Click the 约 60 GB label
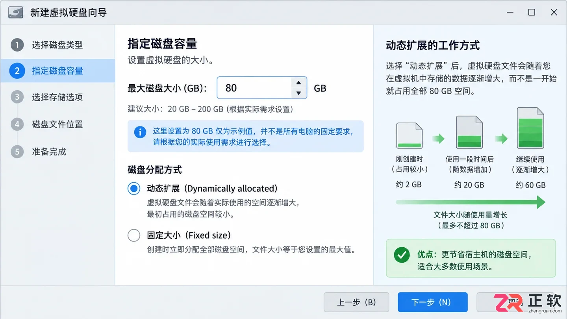Screen dimensions: 567x319 530,185
